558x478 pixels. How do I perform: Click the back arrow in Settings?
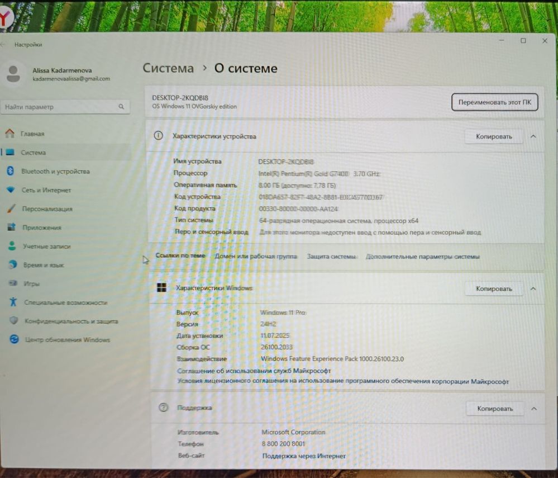[2, 45]
